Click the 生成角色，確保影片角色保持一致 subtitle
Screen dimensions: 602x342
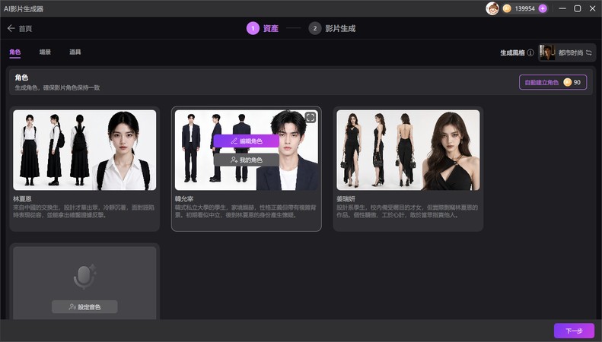coord(57,87)
